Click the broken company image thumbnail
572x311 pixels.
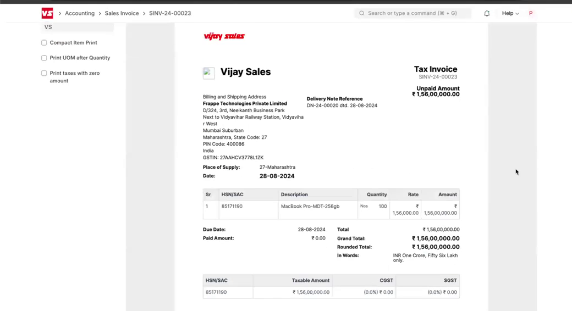(208, 73)
